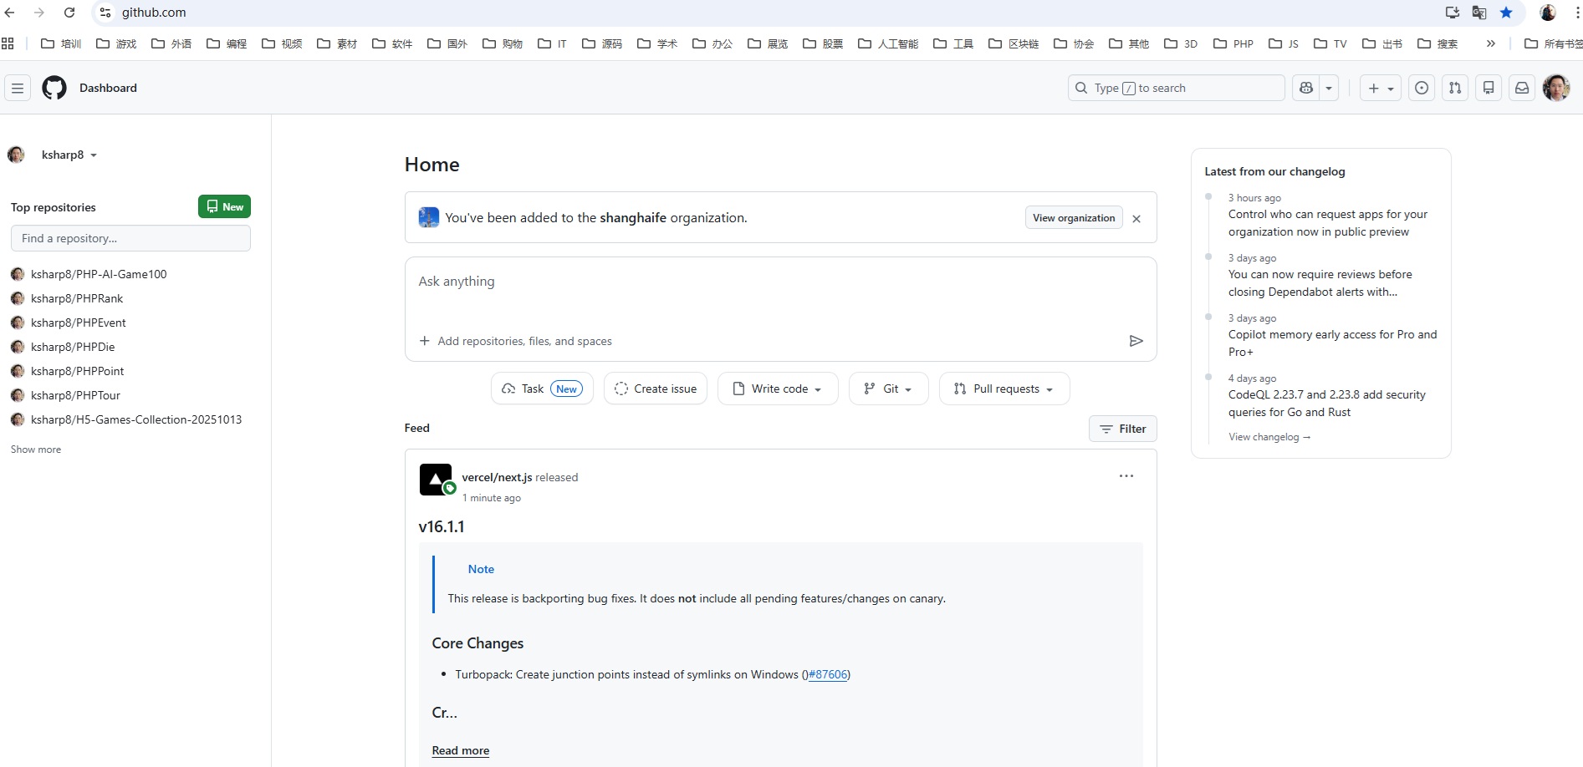
Task: Open the Issues icon in header
Action: tap(1422, 88)
